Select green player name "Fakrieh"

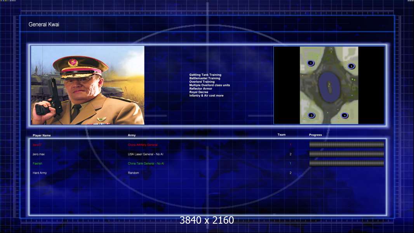click(x=38, y=163)
